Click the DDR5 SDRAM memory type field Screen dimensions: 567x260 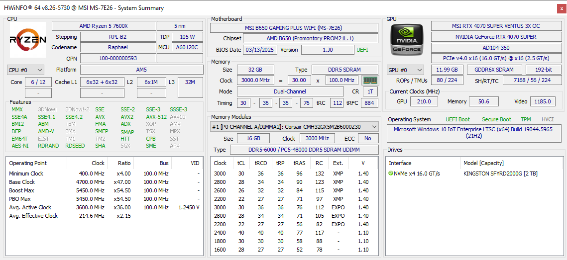[345, 70]
